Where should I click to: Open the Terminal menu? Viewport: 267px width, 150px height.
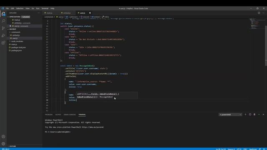pyautogui.click(x=45, y=8)
